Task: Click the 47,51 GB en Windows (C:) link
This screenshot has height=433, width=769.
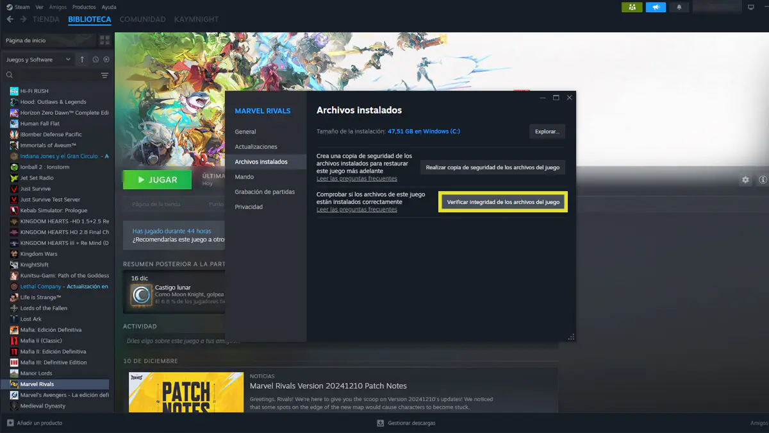Action: point(424,132)
